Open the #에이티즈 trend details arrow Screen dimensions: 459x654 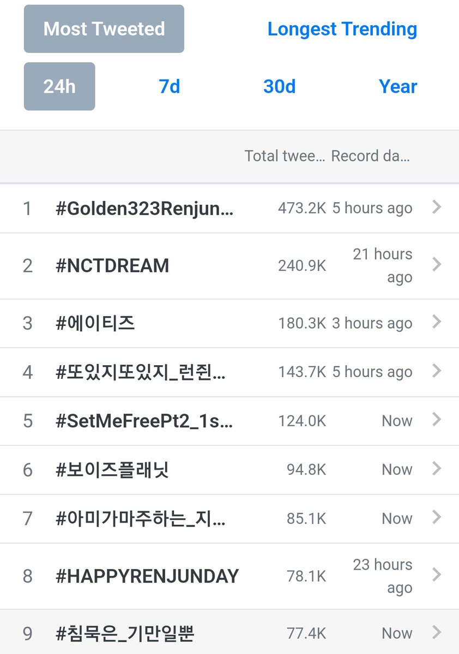pyautogui.click(x=436, y=323)
